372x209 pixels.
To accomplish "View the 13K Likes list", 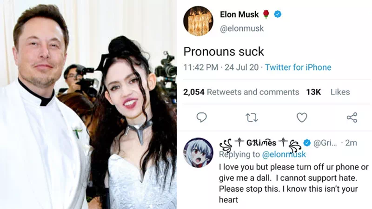I will pos(327,92).
